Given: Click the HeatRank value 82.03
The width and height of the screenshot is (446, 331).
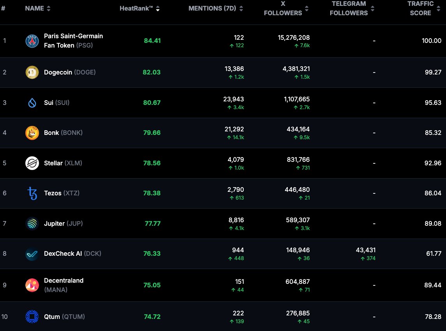Looking at the screenshot, I should 152,72.
